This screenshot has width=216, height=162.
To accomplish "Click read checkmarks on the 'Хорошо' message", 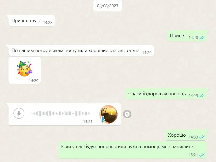I will tap(202, 137).
